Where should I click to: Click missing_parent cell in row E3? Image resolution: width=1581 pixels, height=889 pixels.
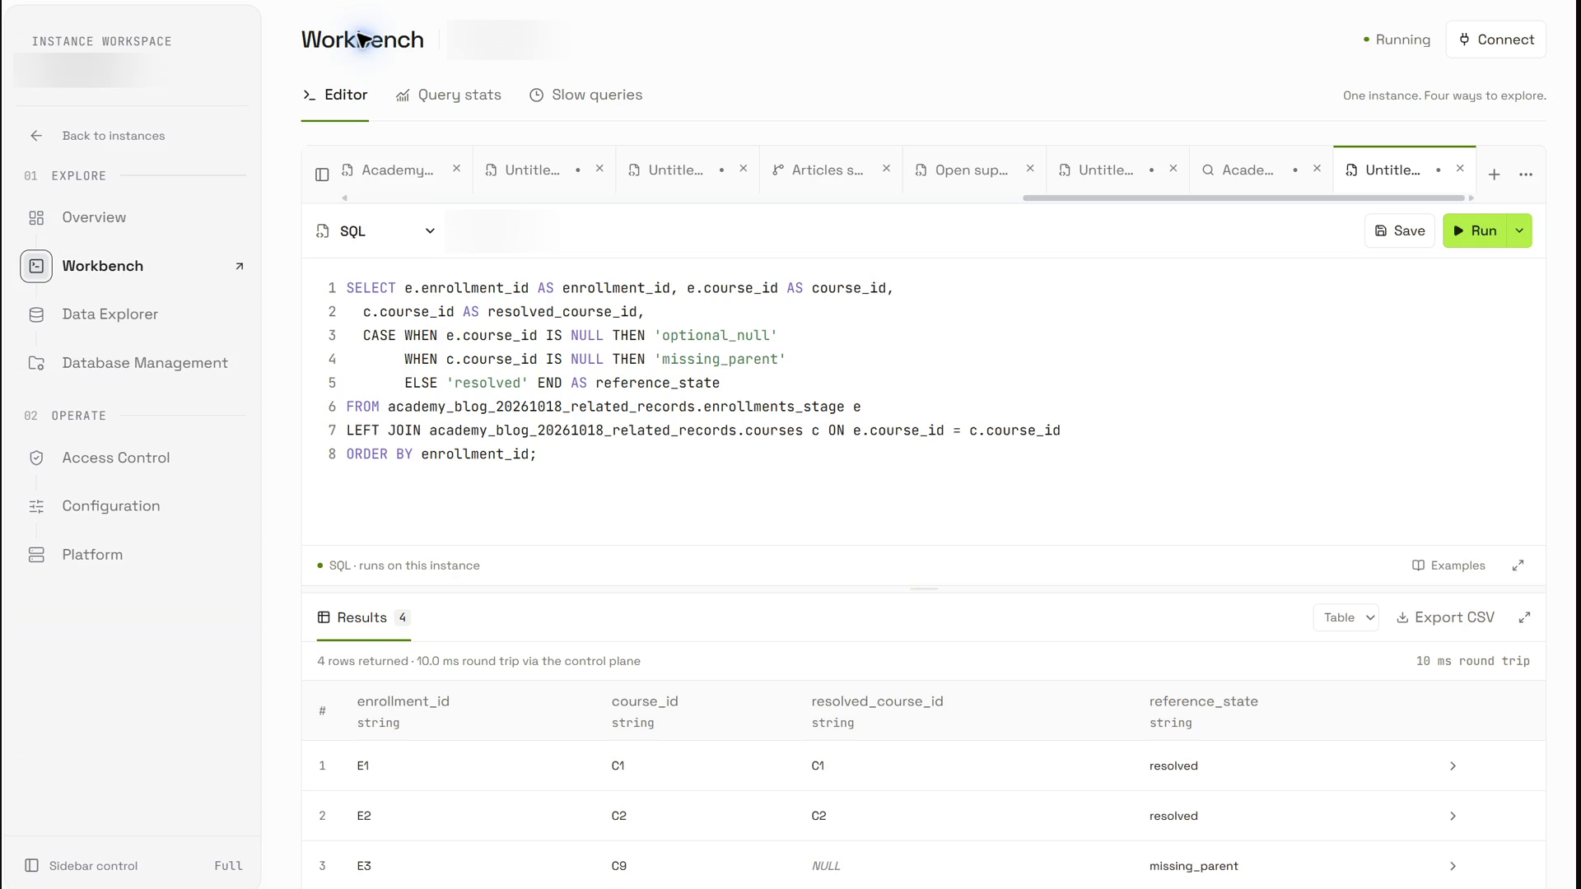click(x=1193, y=867)
